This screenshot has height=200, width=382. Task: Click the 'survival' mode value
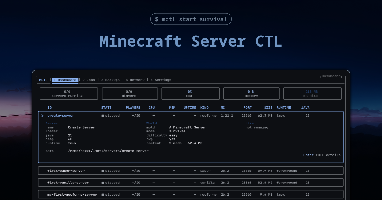[x=177, y=131]
